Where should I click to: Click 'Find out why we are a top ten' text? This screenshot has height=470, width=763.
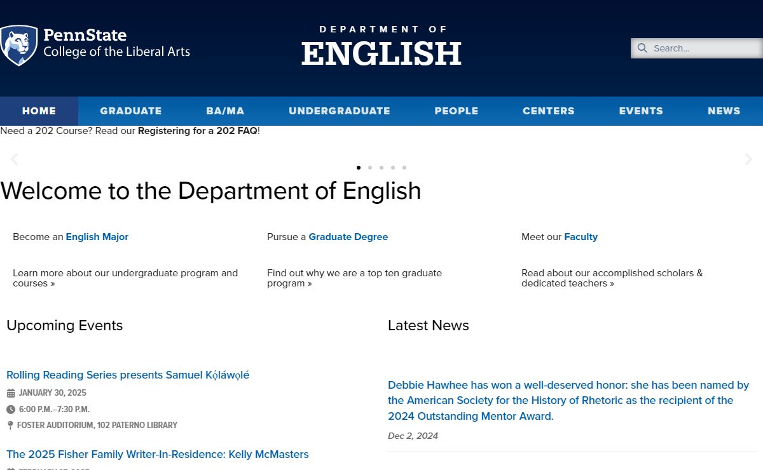354,278
